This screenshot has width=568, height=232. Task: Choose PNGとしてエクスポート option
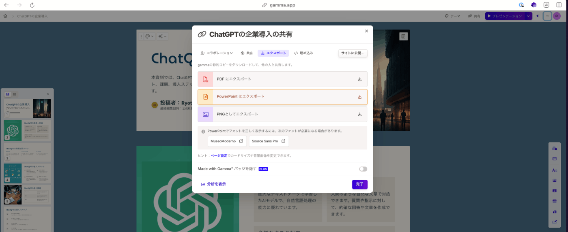coord(282,114)
